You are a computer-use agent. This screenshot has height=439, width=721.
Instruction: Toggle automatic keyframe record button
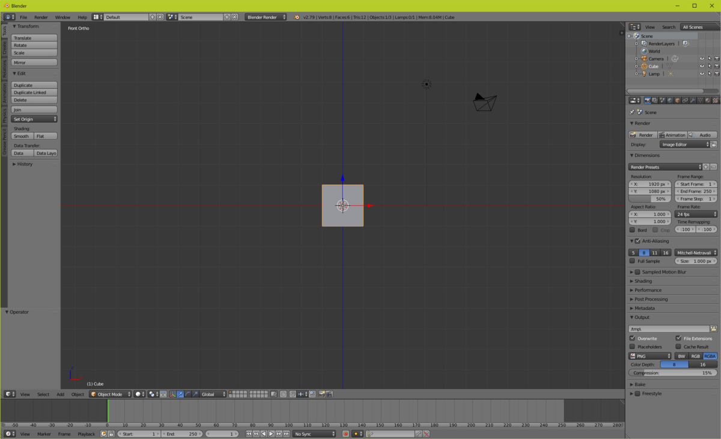point(345,434)
